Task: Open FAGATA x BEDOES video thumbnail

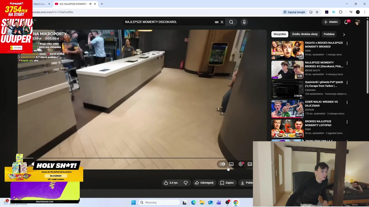Action: [x=287, y=50]
